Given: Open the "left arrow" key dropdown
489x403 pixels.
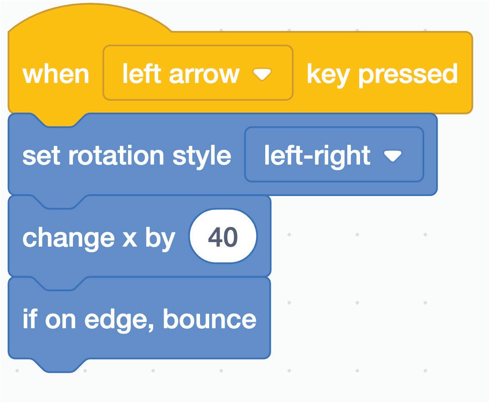Looking at the screenshot, I should point(197,73).
